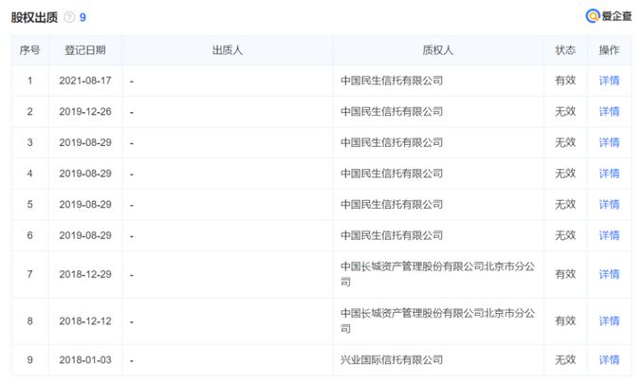Click 中国民生信托有限公司 in row 1
643x386 pixels.
(x=392, y=81)
